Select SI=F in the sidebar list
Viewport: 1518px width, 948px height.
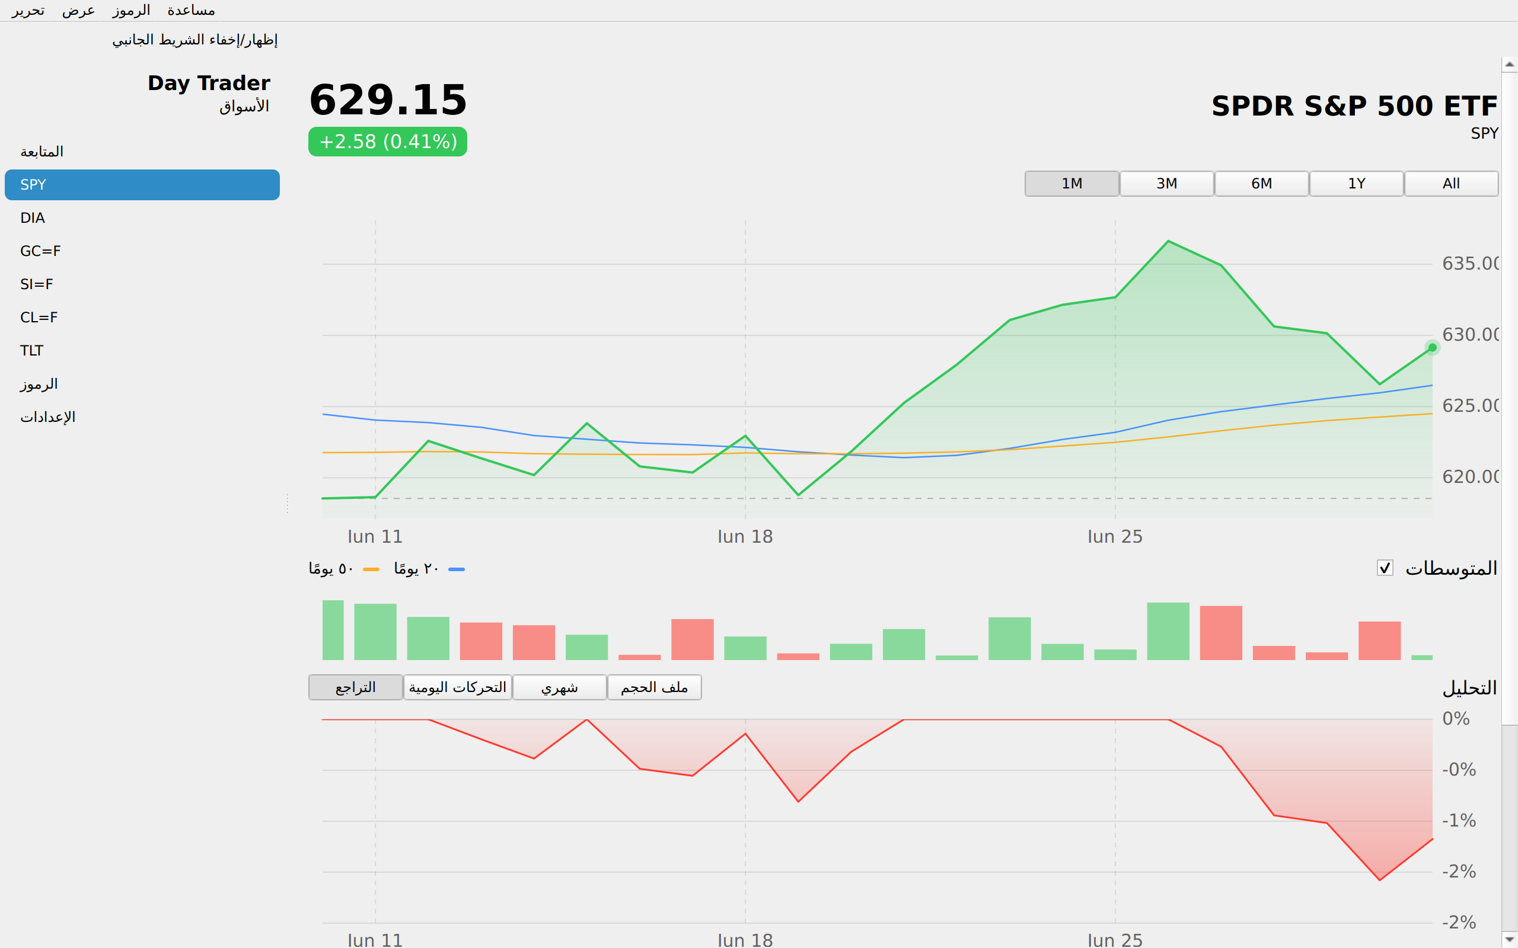tap(142, 284)
